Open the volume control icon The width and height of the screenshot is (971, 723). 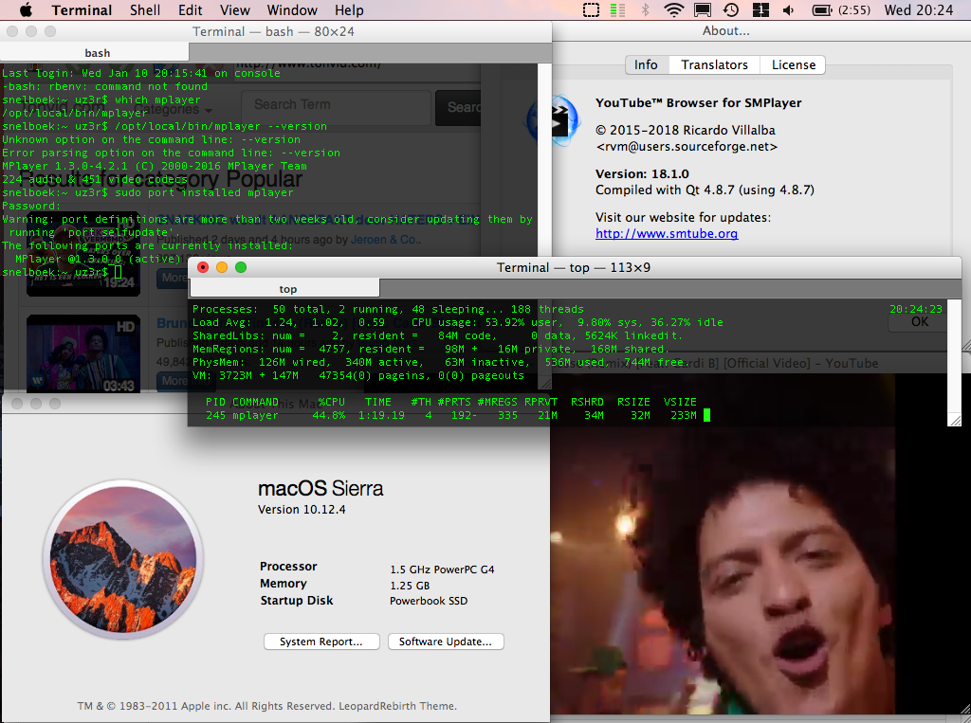coord(788,9)
